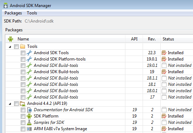Click the Android SDK Manager title icon
193x133 pixels.
pos(6,5)
